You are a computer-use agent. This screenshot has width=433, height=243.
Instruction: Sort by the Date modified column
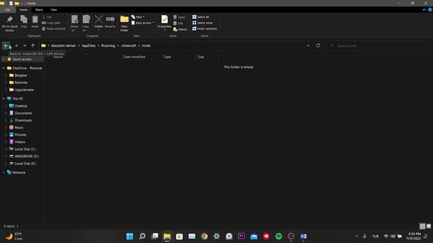click(134, 57)
